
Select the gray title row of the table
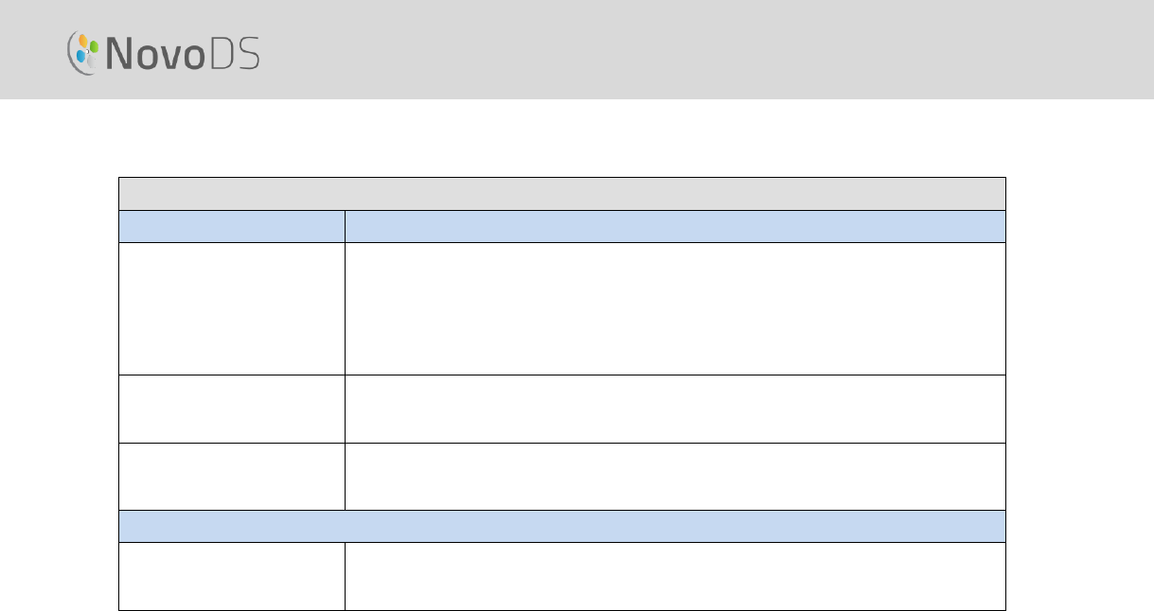point(561,194)
